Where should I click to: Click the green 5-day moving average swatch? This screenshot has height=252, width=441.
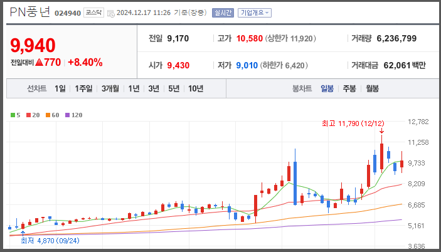(x=13, y=115)
